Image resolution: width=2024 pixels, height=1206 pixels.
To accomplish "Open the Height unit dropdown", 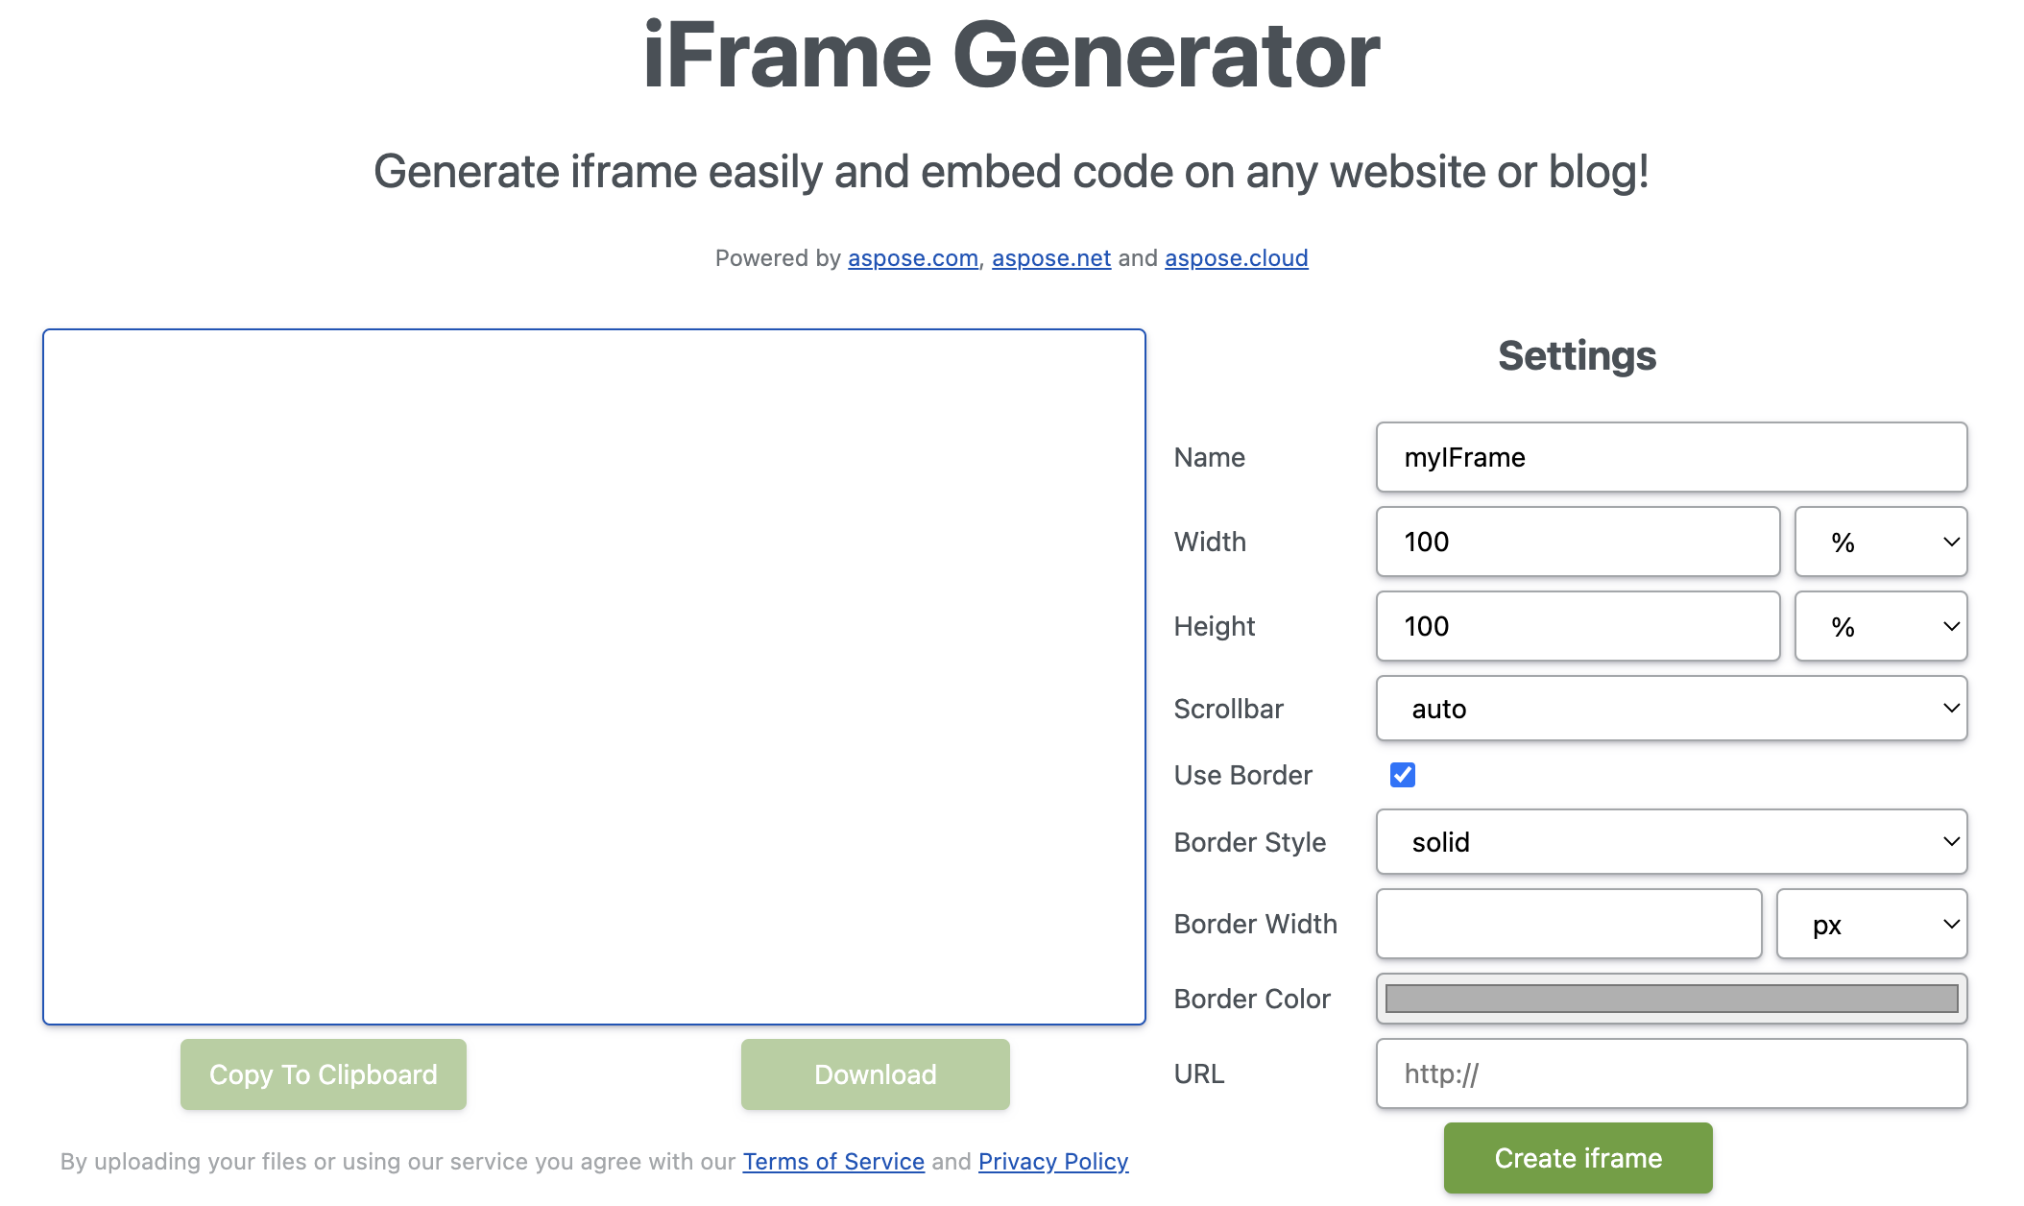I will point(1880,626).
